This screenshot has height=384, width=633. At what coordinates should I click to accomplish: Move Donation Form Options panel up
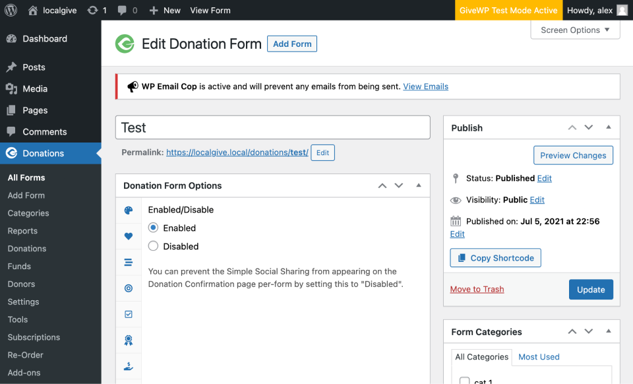(x=382, y=186)
